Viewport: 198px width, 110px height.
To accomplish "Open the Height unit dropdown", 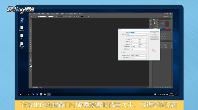I will (143, 42).
